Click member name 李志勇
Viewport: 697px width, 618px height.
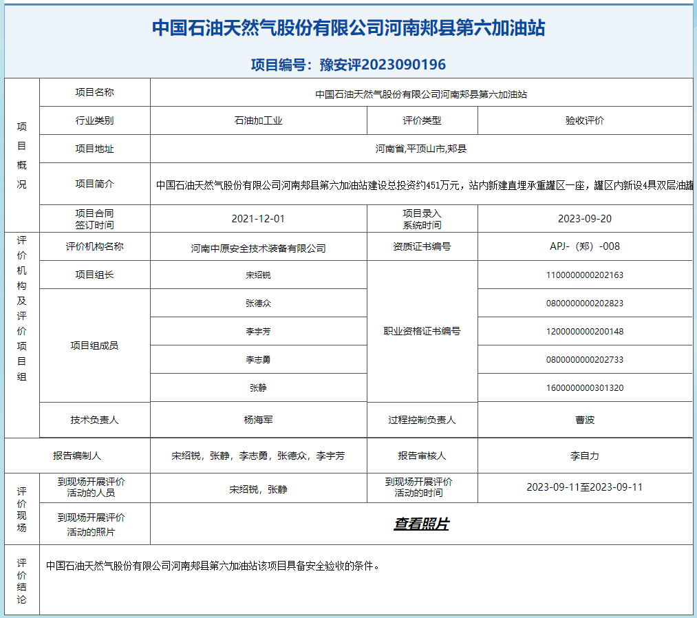[x=258, y=360]
